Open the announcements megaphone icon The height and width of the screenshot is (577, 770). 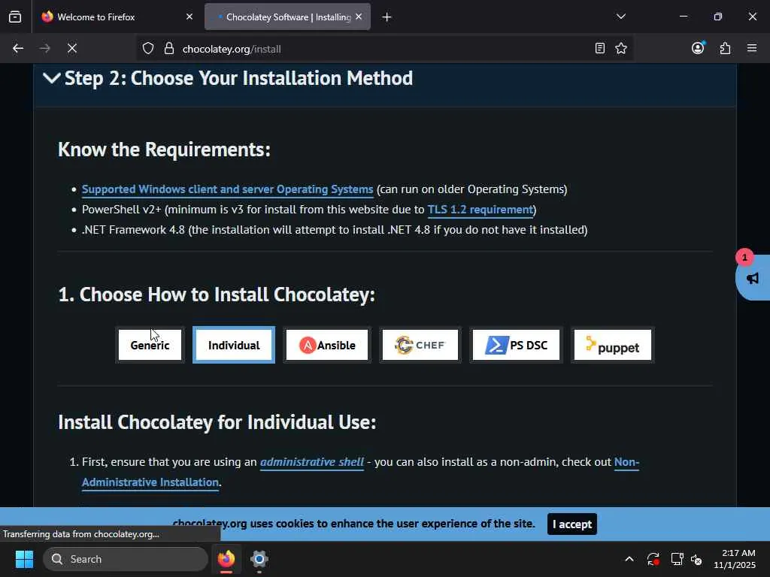pyautogui.click(x=752, y=278)
